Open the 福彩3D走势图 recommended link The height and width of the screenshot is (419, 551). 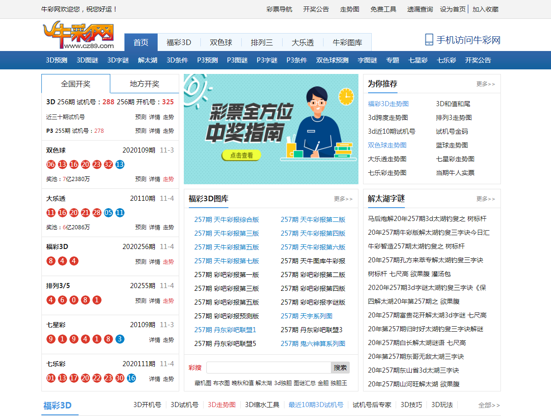(388, 104)
